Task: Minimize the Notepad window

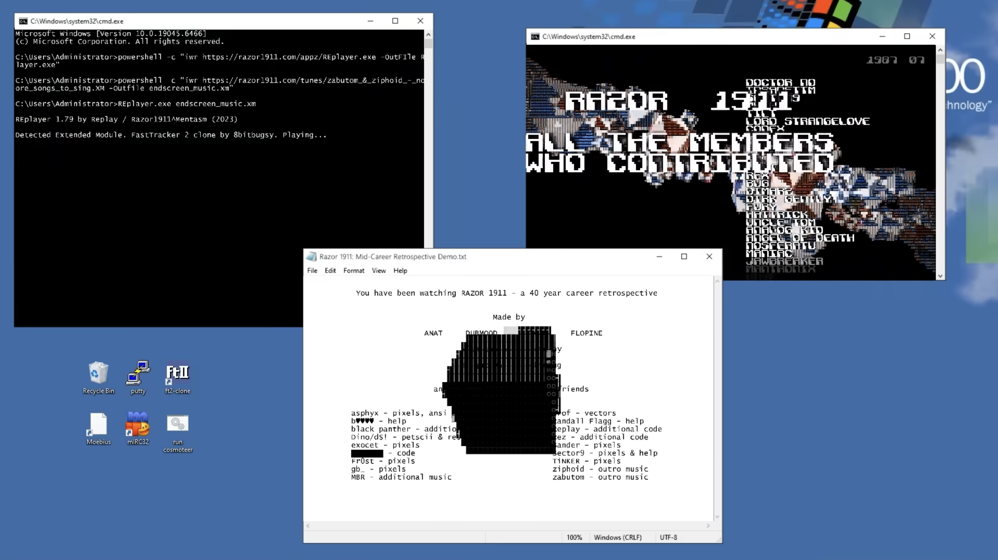Action: (659, 256)
